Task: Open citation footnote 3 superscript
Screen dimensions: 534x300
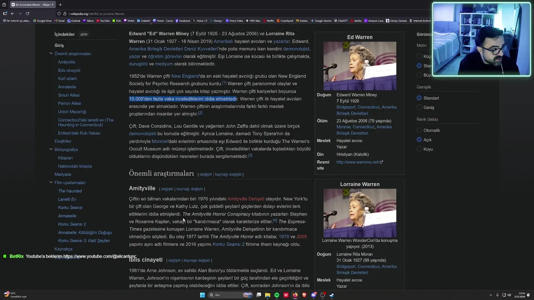Action: coord(250,155)
